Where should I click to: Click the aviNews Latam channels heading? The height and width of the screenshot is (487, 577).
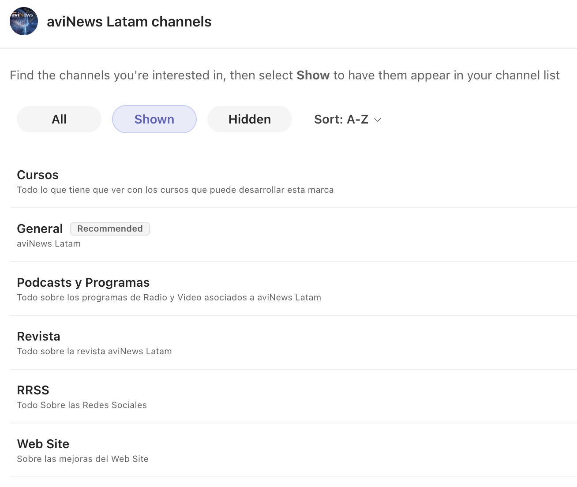tap(129, 22)
